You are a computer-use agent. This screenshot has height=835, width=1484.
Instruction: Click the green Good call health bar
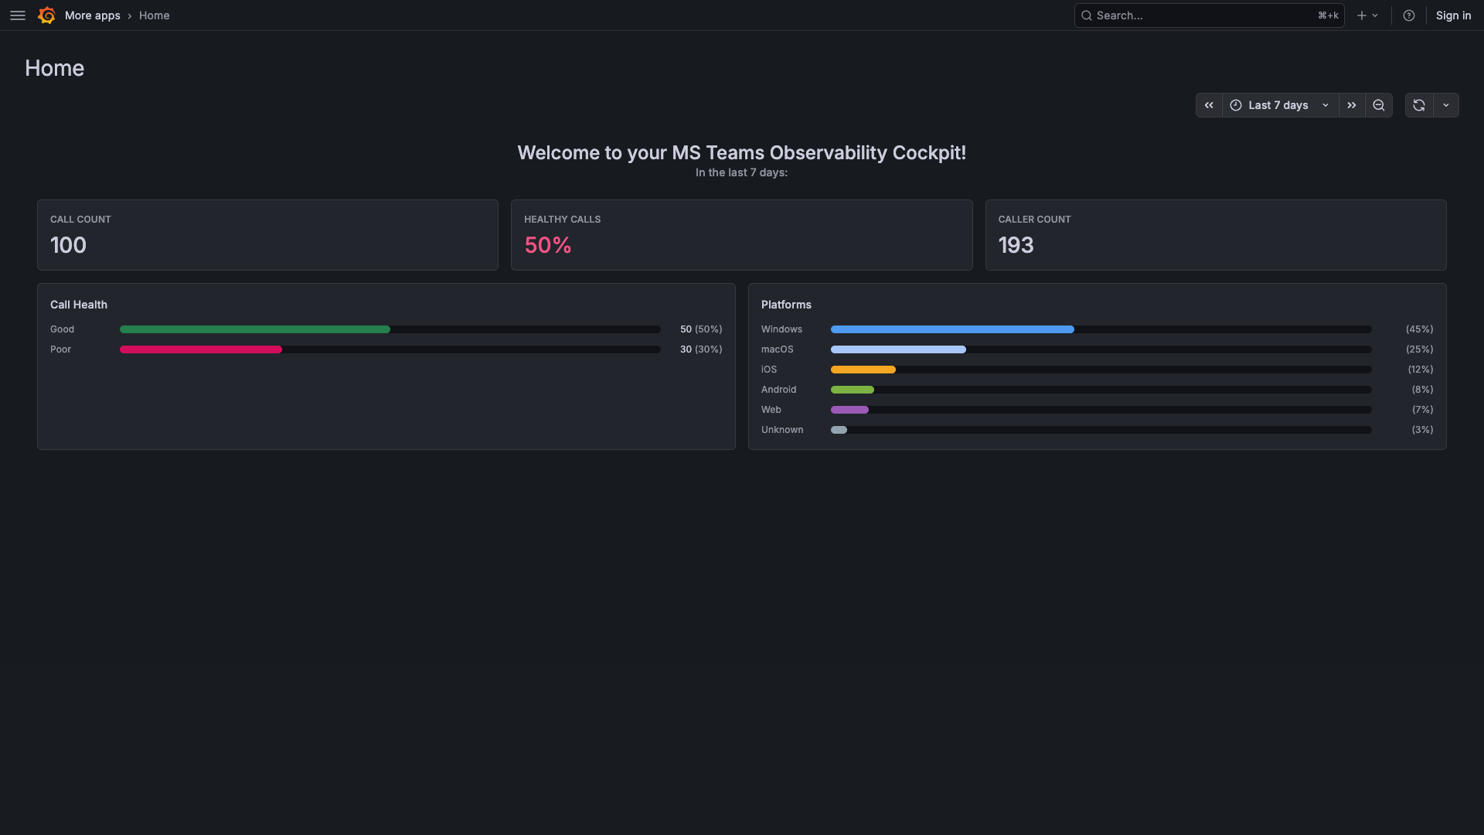(x=255, y=329)
